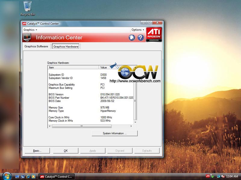This screenshot has width=241, height=180.
Task: Click the horizontal scrollbar thumb in hardware list
Action: point(82,126)
